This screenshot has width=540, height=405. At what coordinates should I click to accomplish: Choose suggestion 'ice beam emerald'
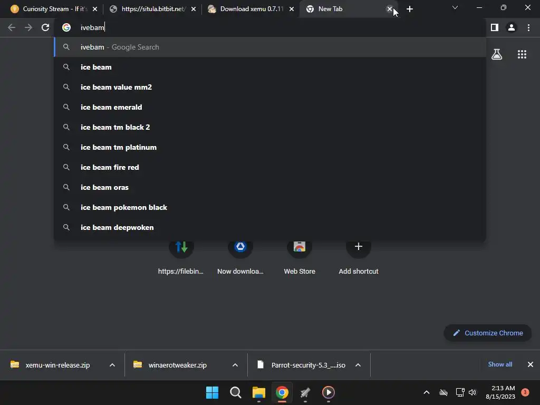[270, 107]
